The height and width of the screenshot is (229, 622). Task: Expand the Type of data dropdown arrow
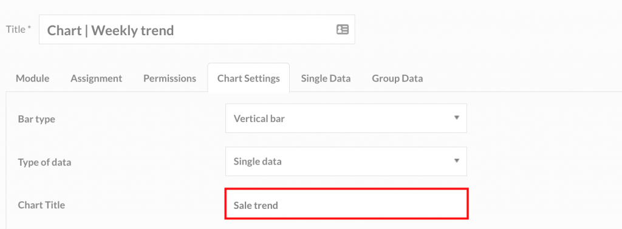[x=457, y=161]
